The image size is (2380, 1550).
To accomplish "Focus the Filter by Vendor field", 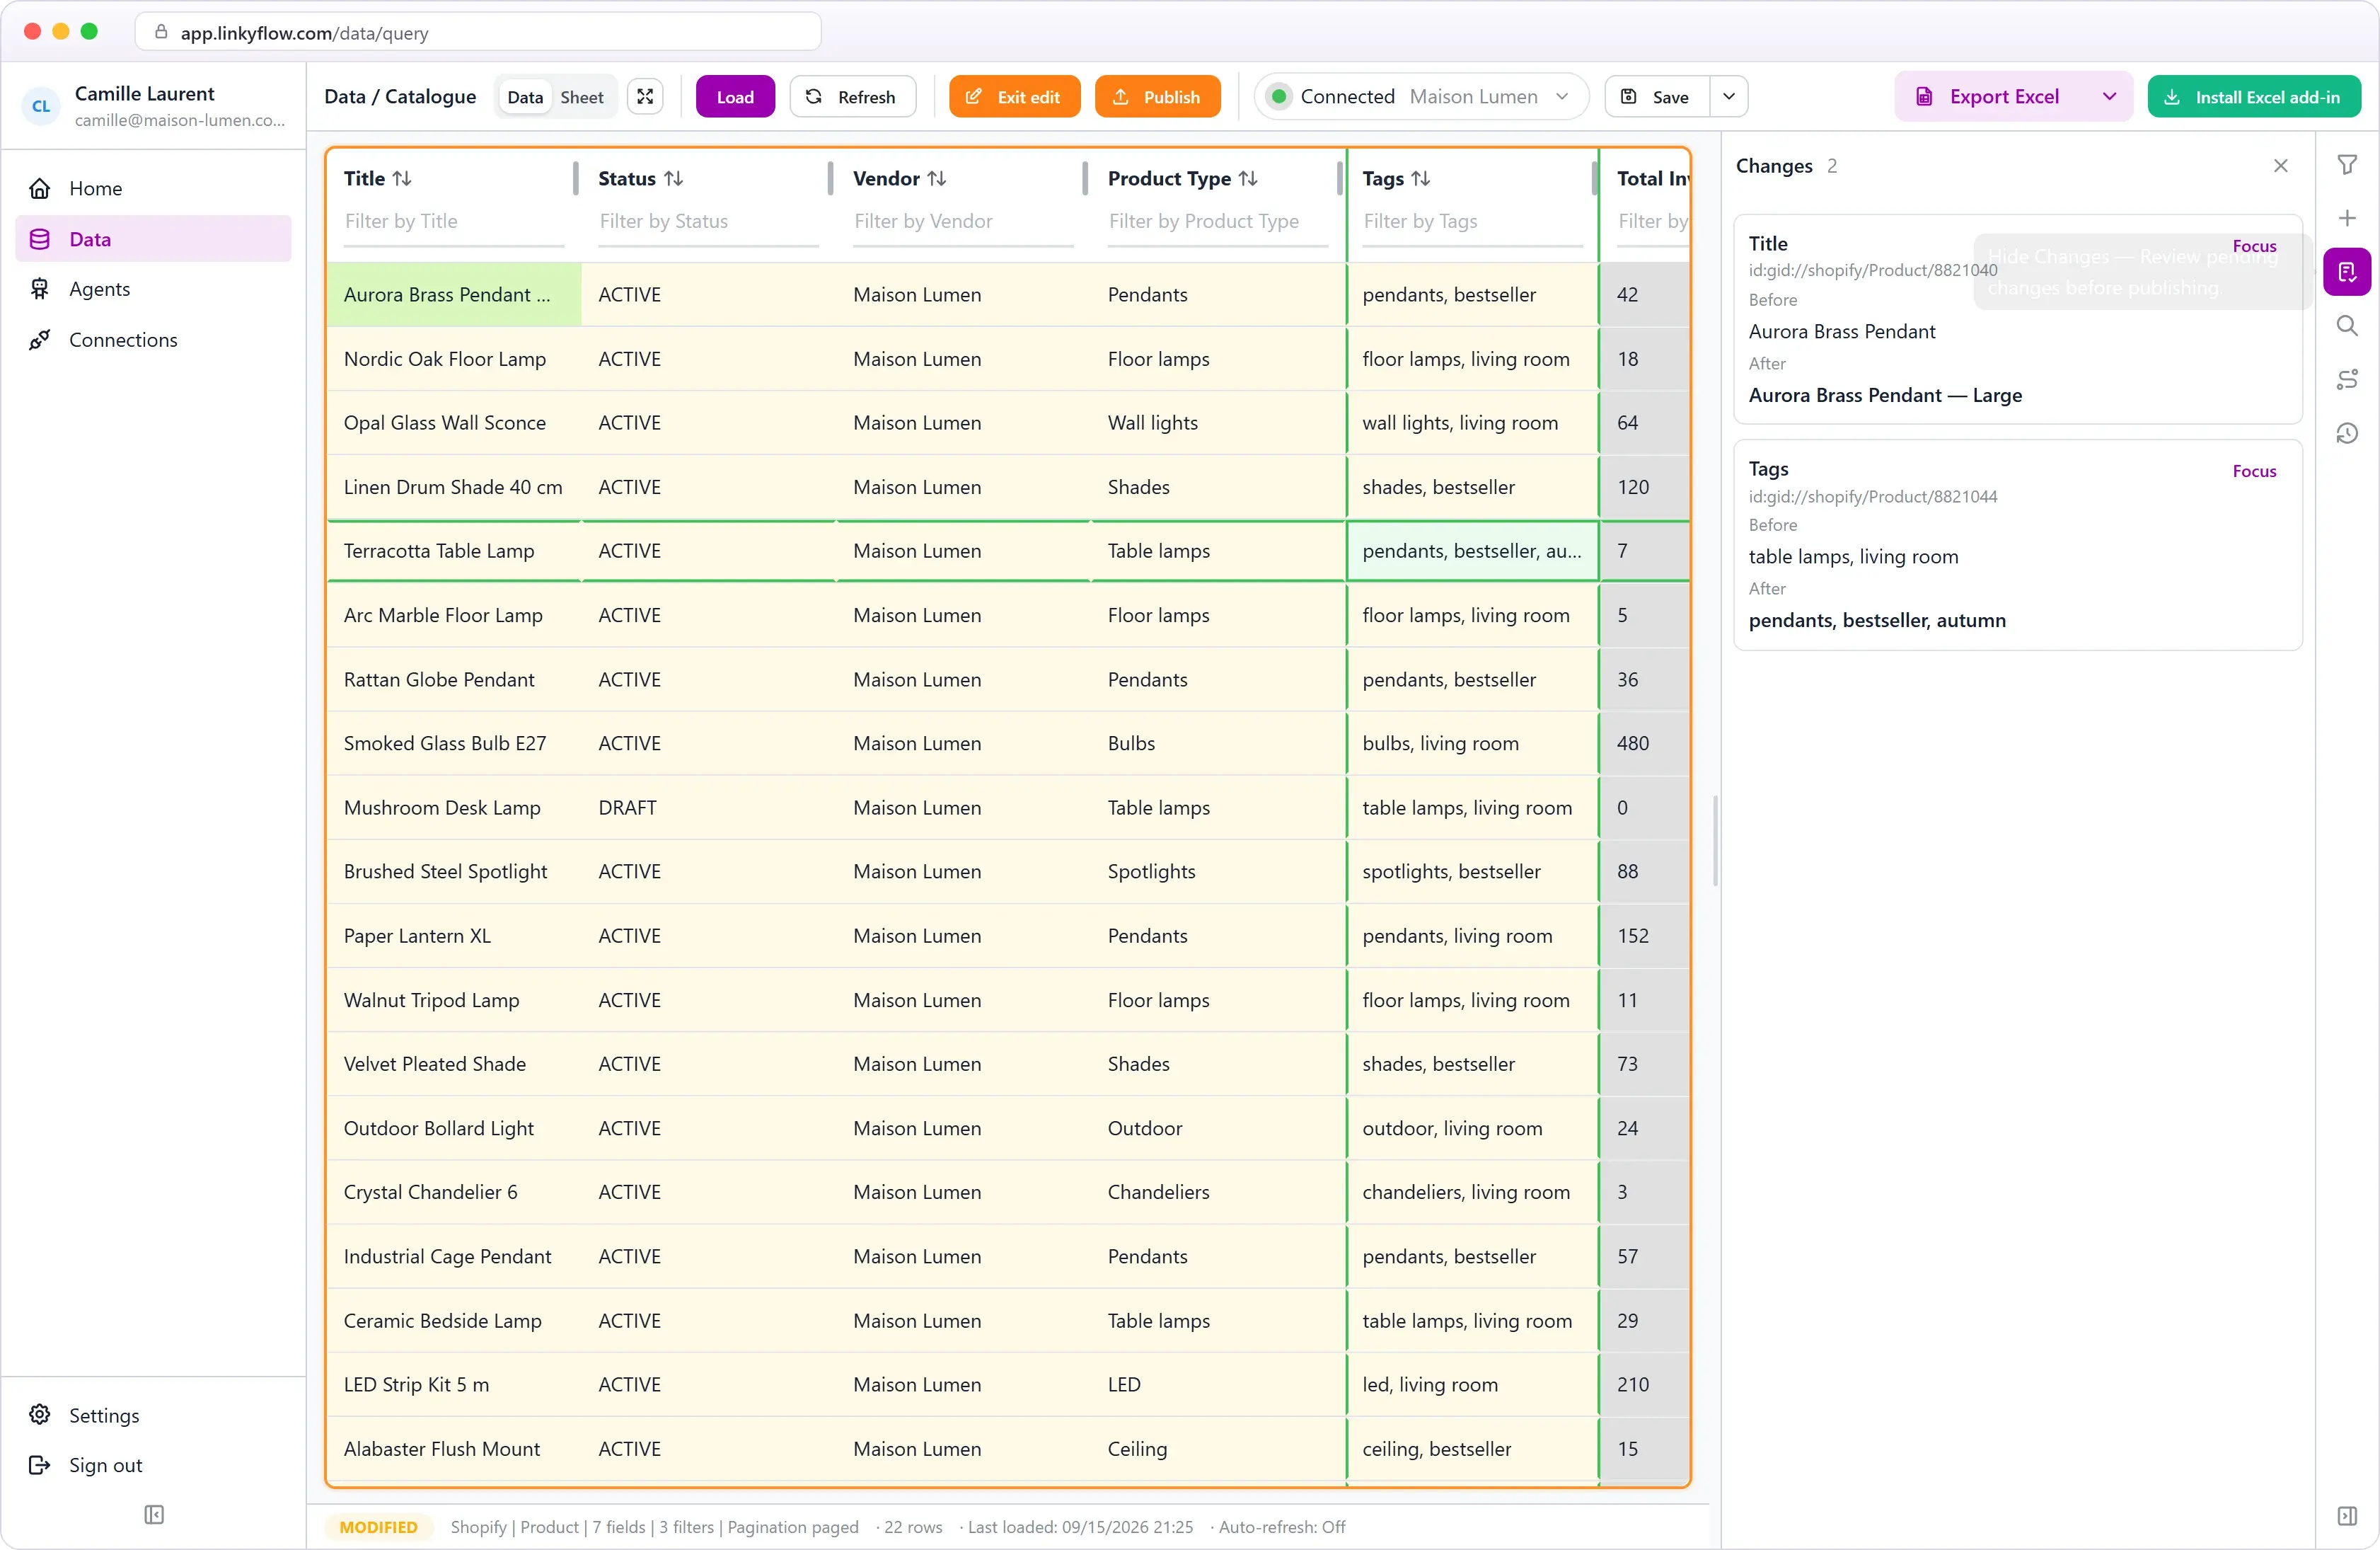I will point(963,221).
